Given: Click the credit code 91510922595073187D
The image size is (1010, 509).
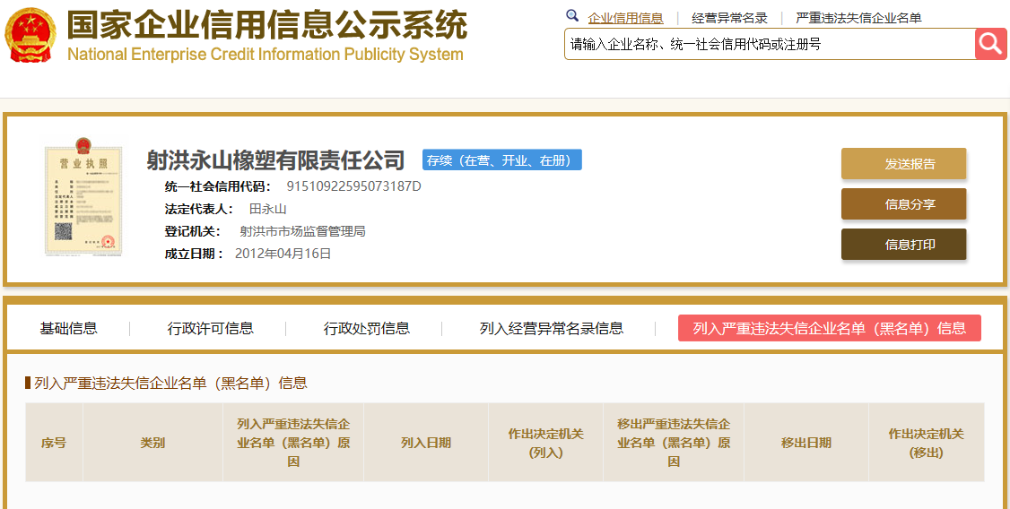Looking at the screenshot, I should pos(353,186).
